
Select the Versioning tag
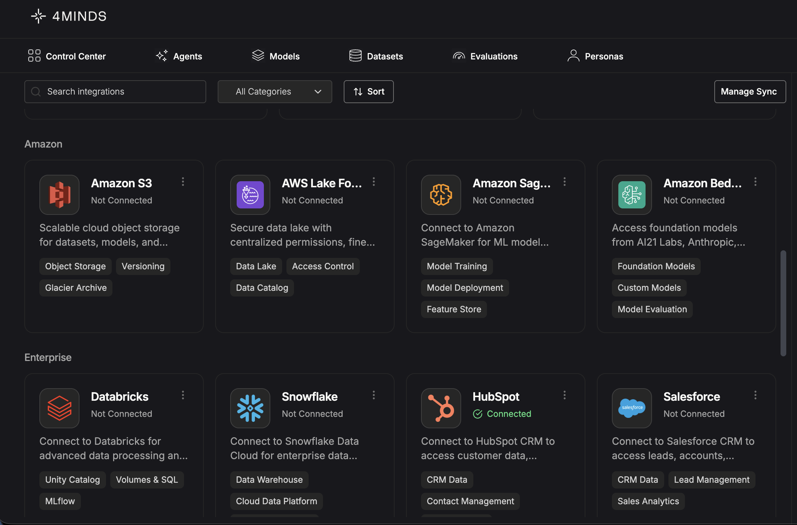[143, 266]
